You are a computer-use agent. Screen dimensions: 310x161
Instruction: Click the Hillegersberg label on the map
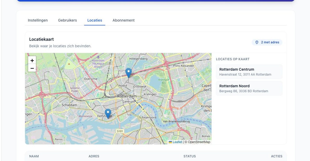[x=138, y=59]
